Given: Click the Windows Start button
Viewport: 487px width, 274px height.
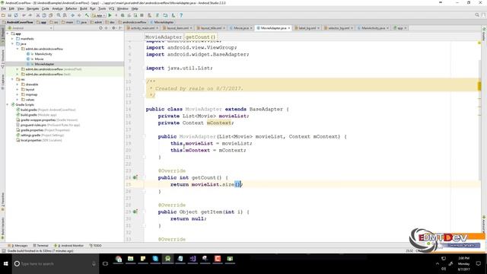Looking at the screenshot, I should point(5,264).
